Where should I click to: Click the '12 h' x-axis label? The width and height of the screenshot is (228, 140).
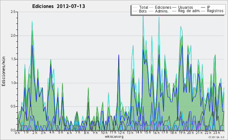click(x=121, y=132)
